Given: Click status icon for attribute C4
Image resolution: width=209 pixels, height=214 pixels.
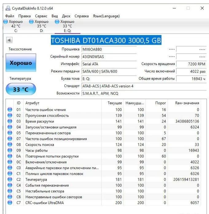Looking at the screenshot, I should (x=10, y=185).
